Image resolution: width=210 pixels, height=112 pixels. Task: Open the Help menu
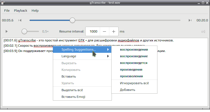[35, 11]
